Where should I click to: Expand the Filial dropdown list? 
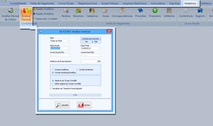coord(68,41)
